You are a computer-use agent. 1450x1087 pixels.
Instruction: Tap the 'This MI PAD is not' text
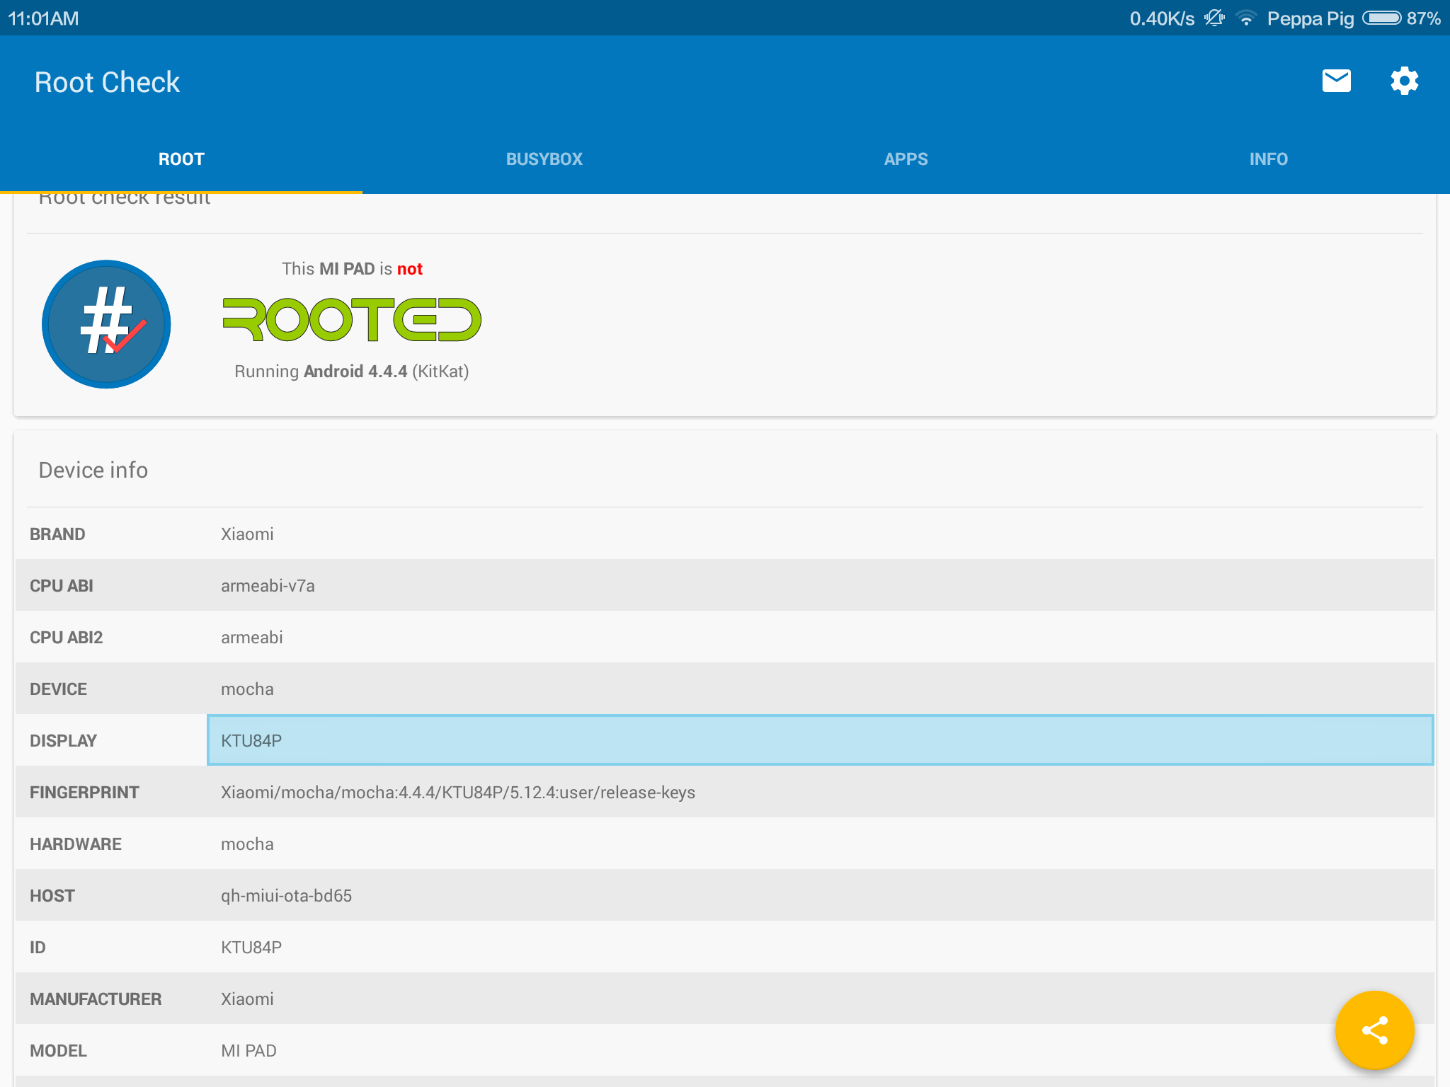coord(352,269)
